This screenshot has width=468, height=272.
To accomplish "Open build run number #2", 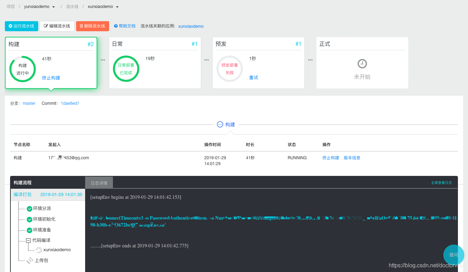I will [90, 44].
